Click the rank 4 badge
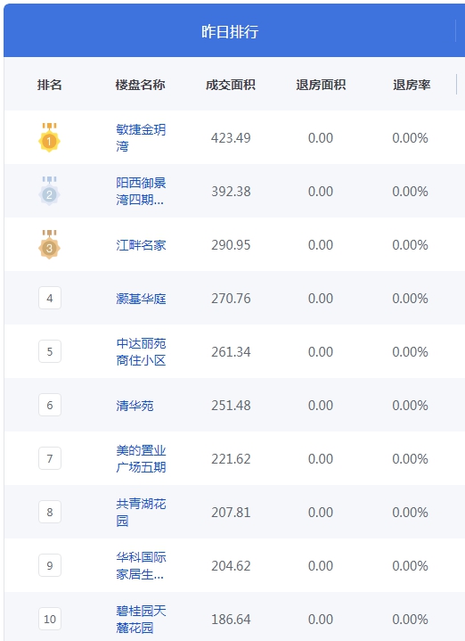This screenshot has height=641, width=465. [50, 298]
